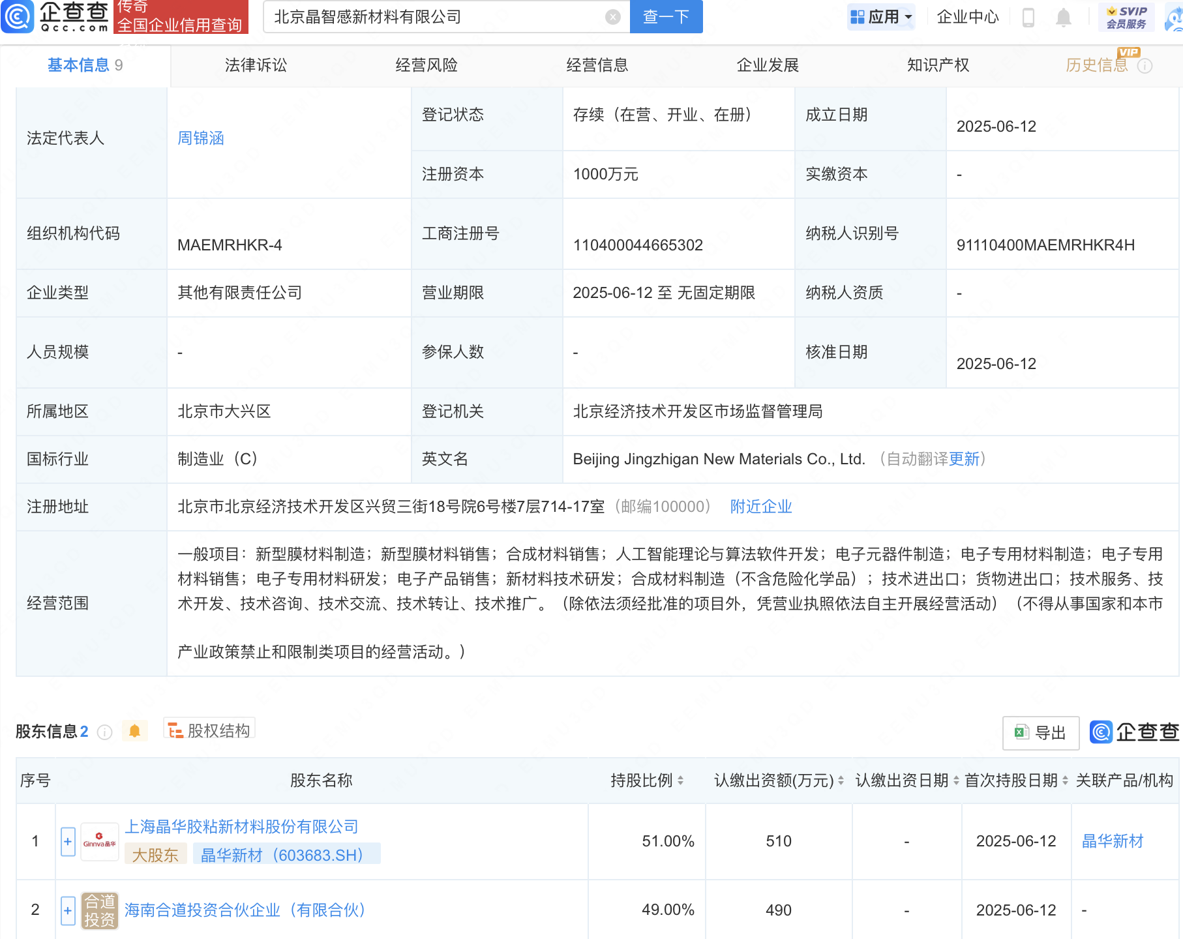
Task: Toggle sorting on the 认缴出资额 column
Action: (x=841, y=781)
